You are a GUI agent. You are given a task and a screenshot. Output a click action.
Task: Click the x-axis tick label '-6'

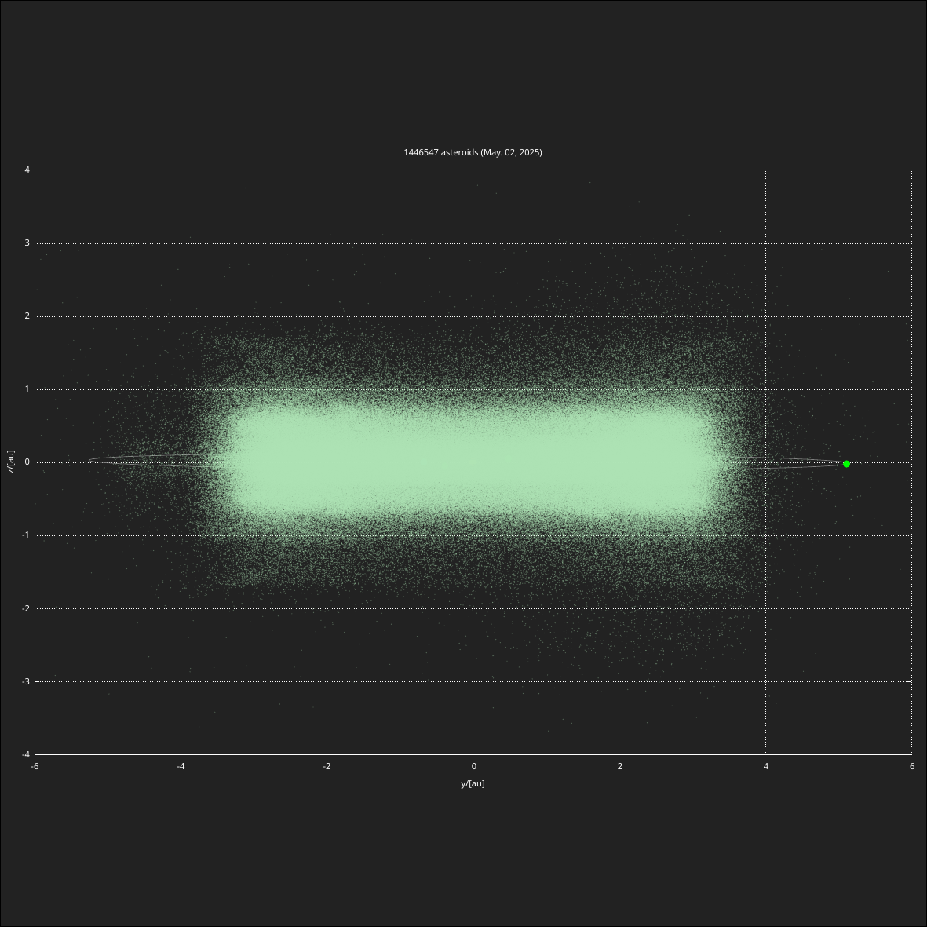click(35, 766)
